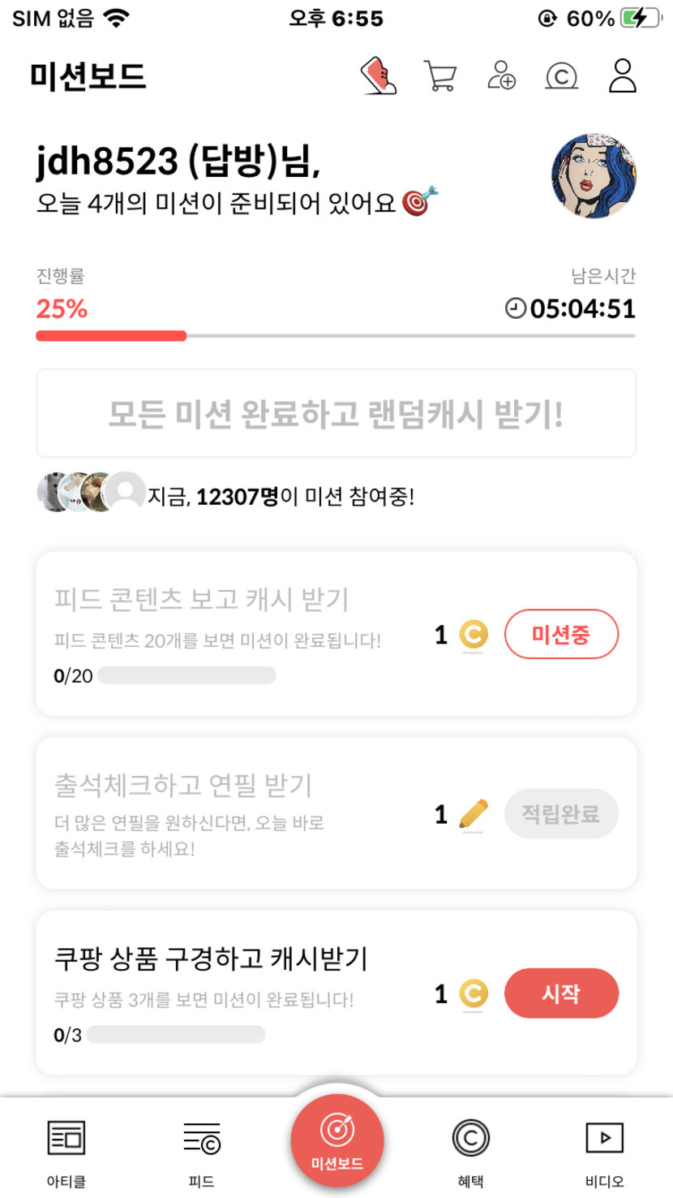Tap the pencil reward icon
Viewport: 673px width, 1198px height.
(473, 814)
